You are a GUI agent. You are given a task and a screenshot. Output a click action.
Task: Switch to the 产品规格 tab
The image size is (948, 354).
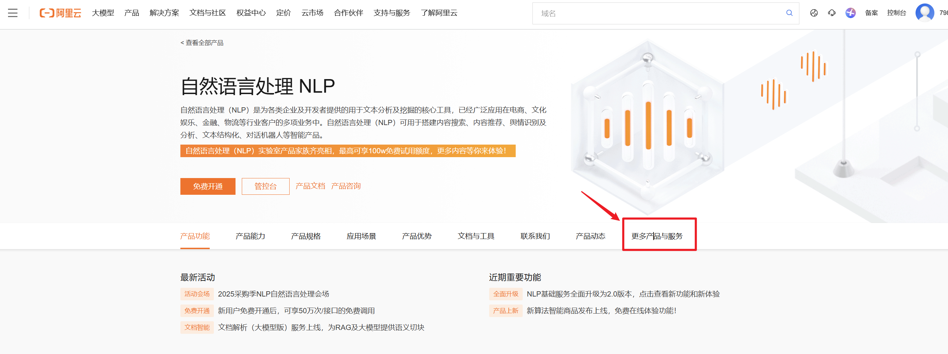(305, 236)
